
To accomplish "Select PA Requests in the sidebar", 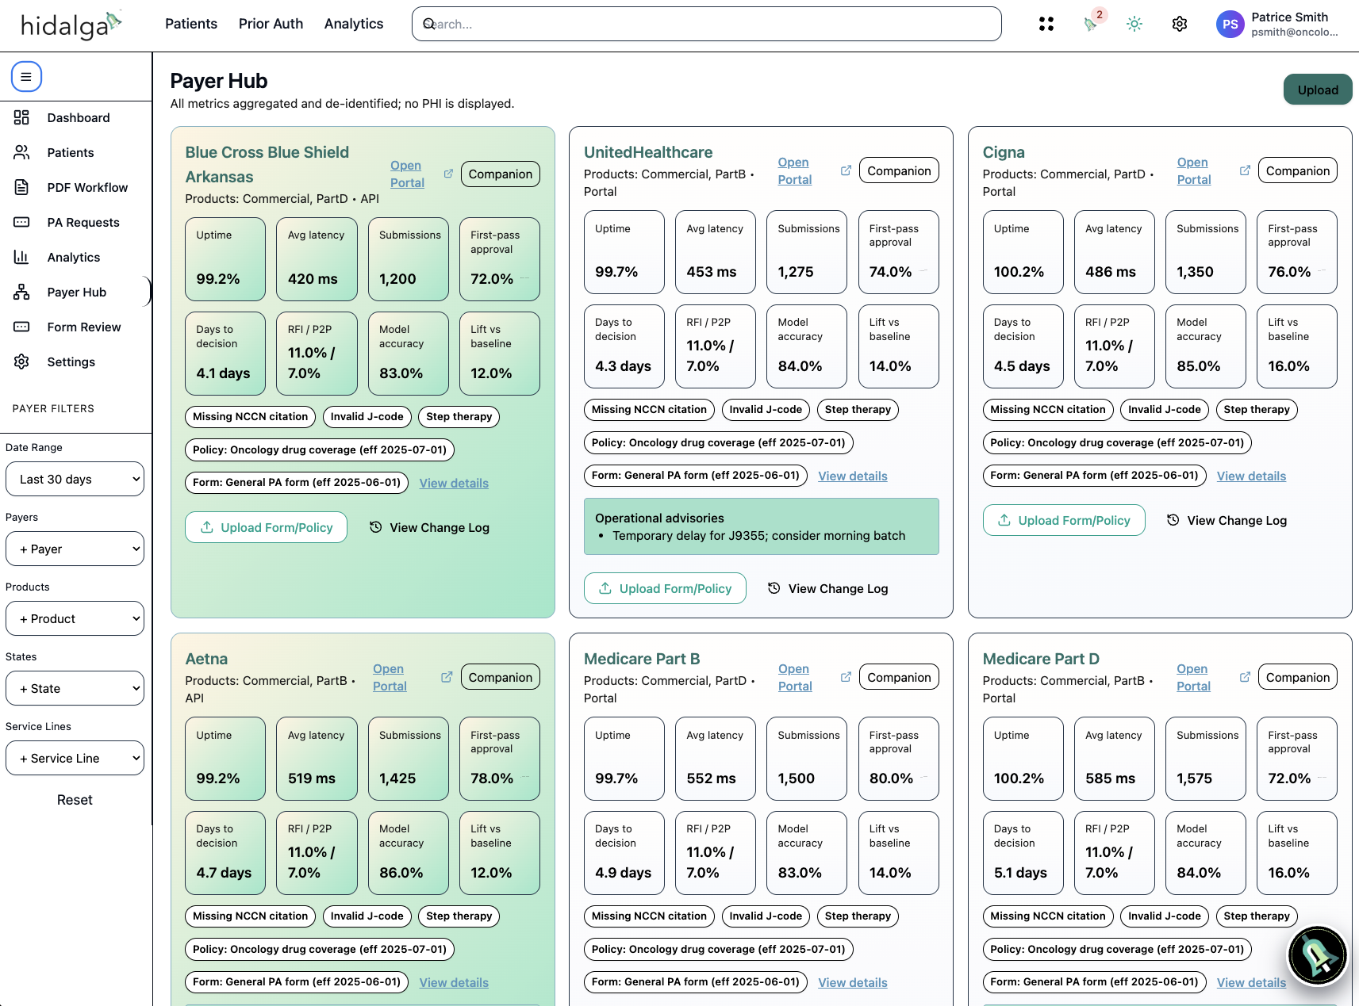I will pyautogui.click(x=83, y=222).
